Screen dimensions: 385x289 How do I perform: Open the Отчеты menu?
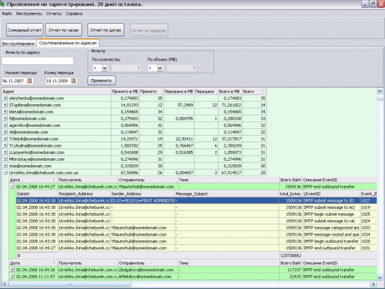point(54,13)
